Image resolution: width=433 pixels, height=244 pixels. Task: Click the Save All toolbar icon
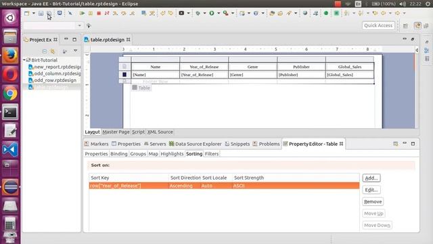pos(49,13)
